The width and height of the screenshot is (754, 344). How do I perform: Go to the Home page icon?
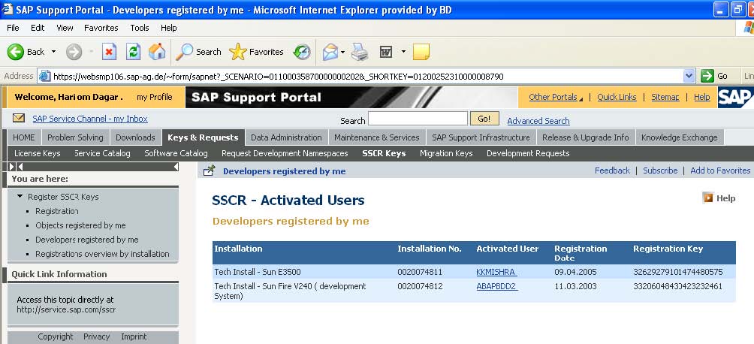(157, 52)
